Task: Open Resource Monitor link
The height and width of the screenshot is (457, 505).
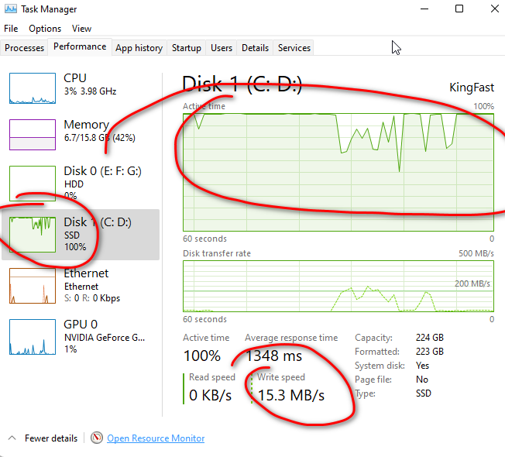Action: pos(156,438)
